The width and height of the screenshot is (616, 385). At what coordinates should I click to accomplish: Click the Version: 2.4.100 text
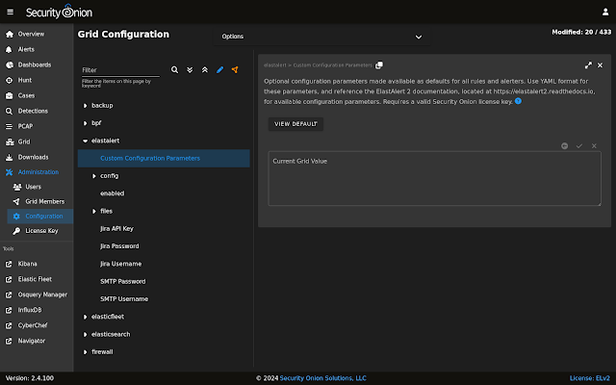30,378
